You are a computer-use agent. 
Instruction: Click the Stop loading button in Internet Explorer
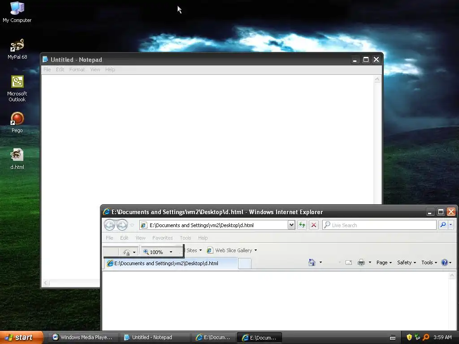tap(313, 225)
